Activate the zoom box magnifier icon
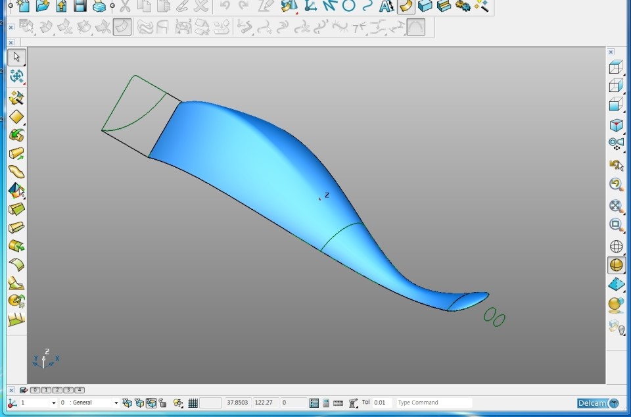This screenshot has height=417, width=631. (x=616, y=224)
